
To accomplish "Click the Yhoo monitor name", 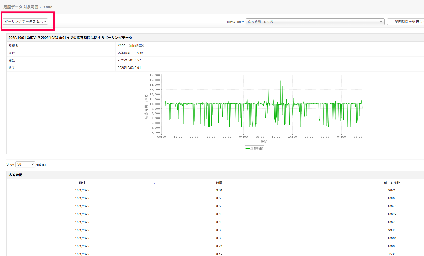I will tap(121, 45).
